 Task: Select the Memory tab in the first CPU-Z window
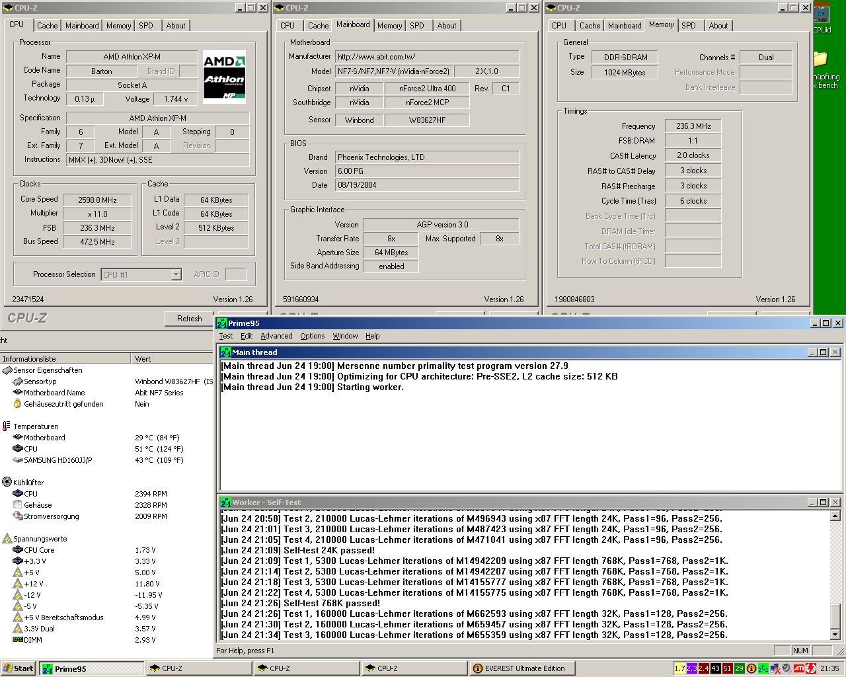118,26
